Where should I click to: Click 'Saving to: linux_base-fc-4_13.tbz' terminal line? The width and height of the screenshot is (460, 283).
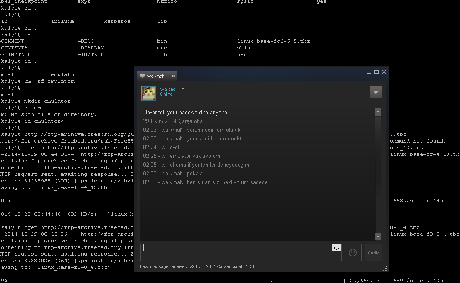(x=57, y=188)
